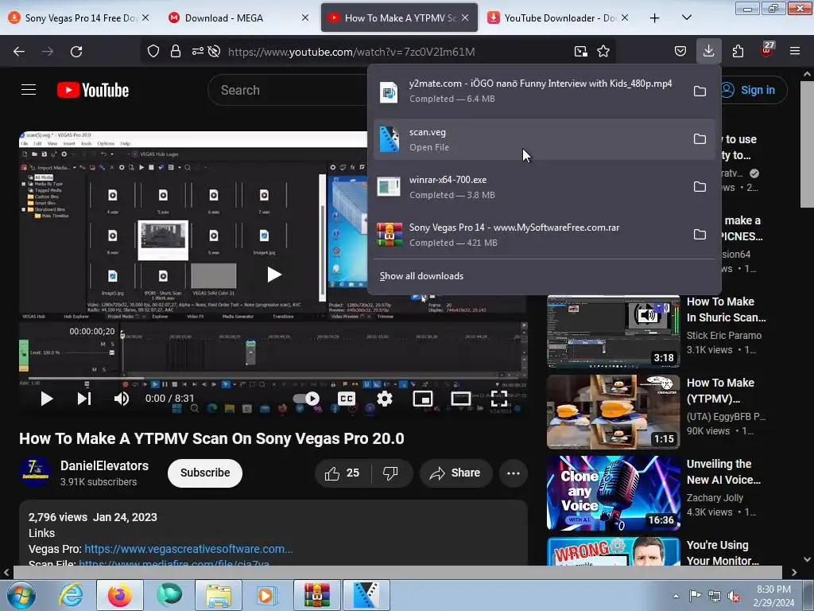
Task: Like the video with 25 likes
Action: (342, 473)
